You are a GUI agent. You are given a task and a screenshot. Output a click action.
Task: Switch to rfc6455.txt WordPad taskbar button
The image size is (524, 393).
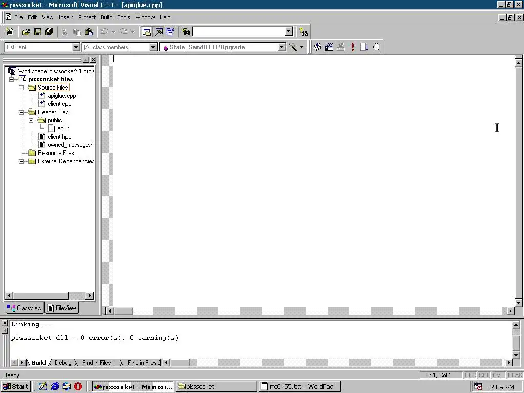300,387
